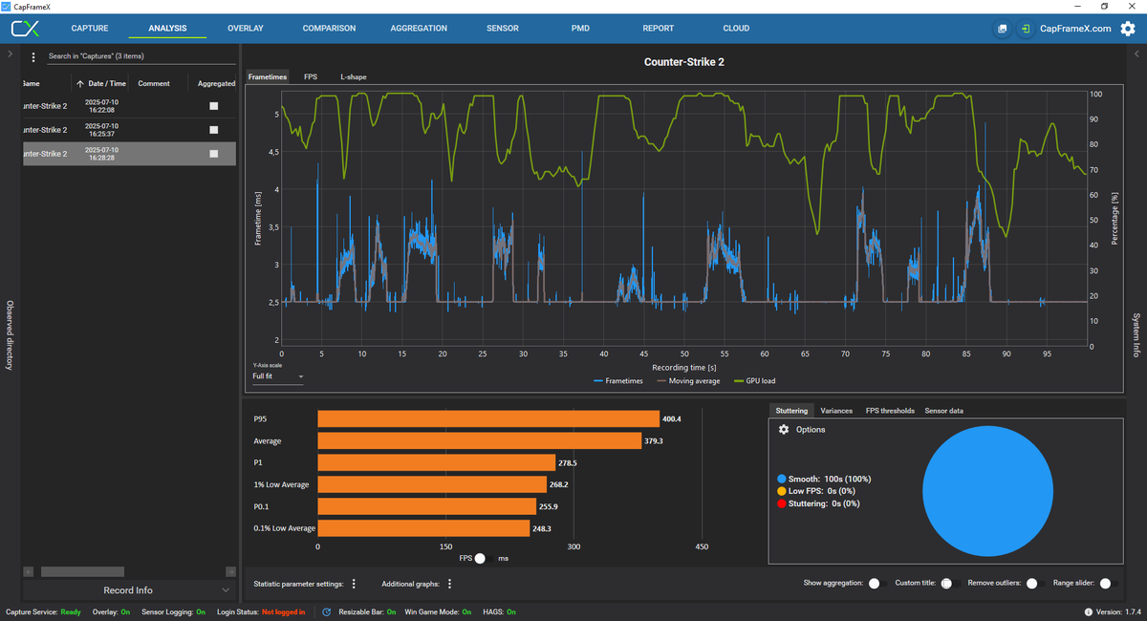Viewport: 1147px width, 621px height.
Task: Open Additional graphs three-dot menu
Action: pos(449,584)
